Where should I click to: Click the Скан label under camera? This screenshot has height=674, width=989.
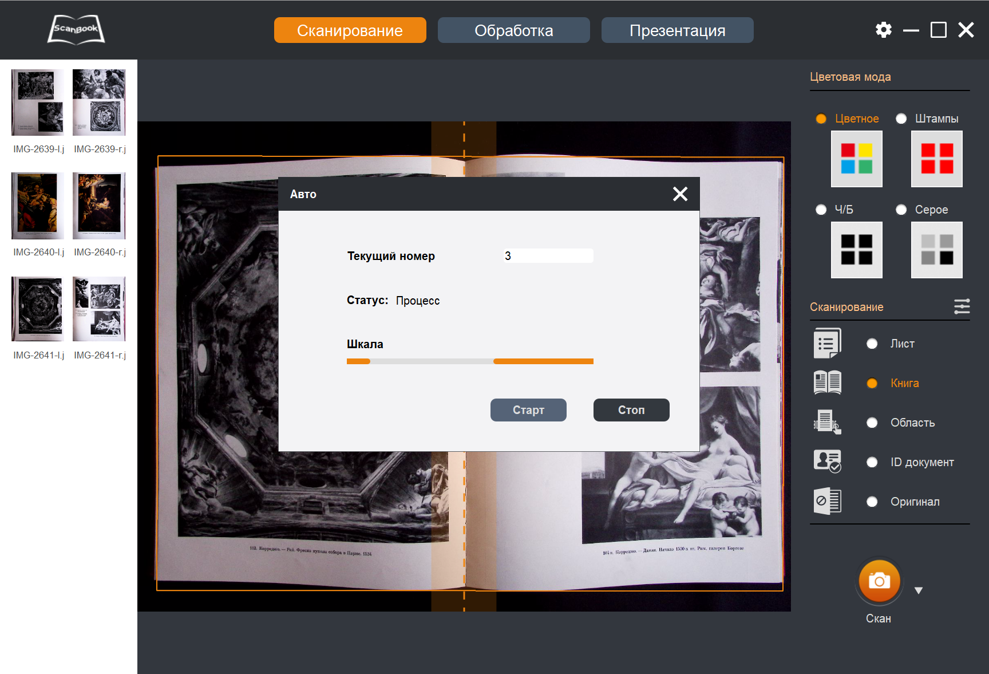[879, 618]
